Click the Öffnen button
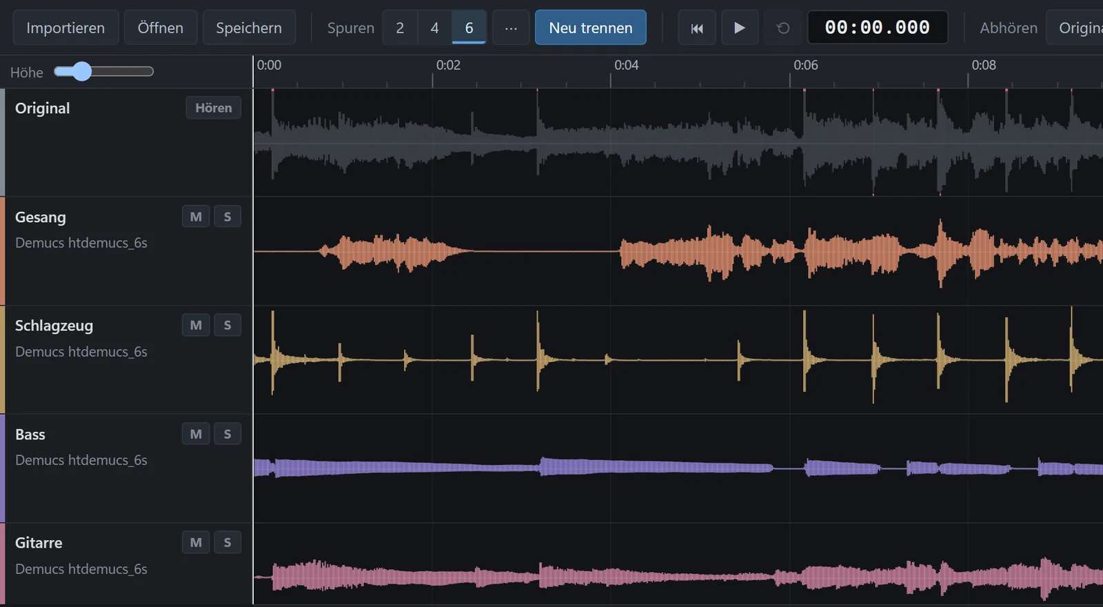The image size is (1103, 607). point(161,28)
